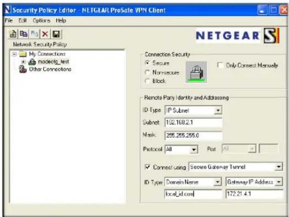This screenshot has height=217, width=289.
Task: Open the Edit menu
Action: [23, 21]
